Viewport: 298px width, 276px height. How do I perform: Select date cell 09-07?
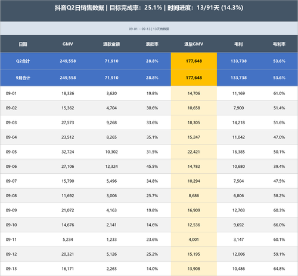click(x=11, y=181)
